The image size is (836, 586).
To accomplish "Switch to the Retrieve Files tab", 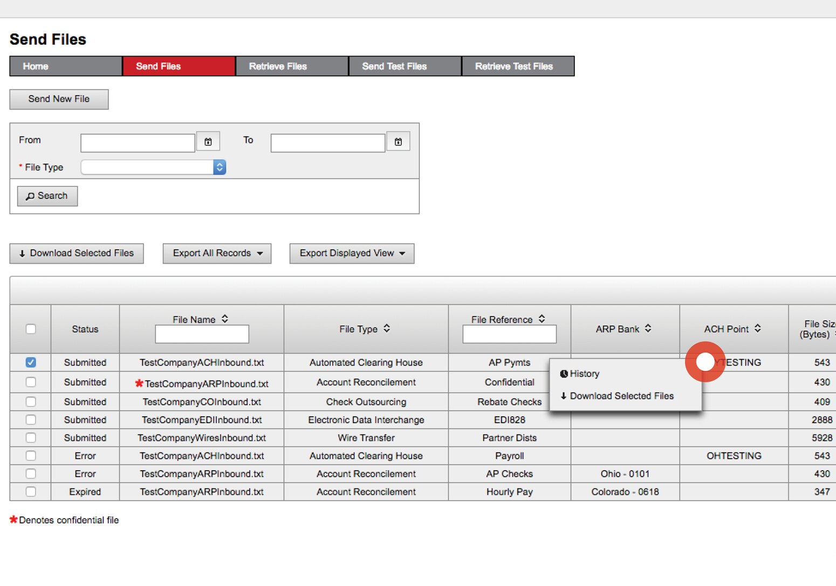I will [291, 66].
